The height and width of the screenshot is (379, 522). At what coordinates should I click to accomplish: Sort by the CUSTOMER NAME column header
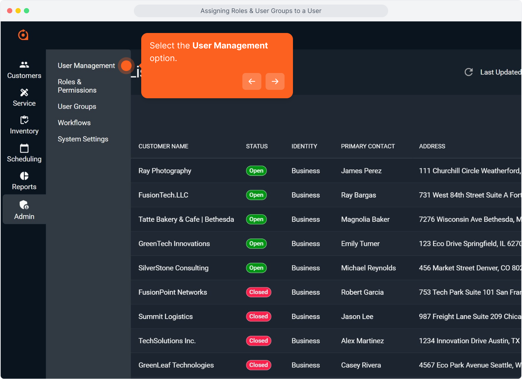point(163,146)
